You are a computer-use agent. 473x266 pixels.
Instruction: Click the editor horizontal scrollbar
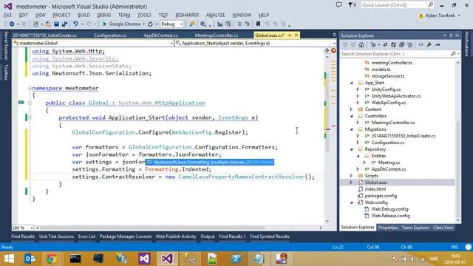[178, 228]
